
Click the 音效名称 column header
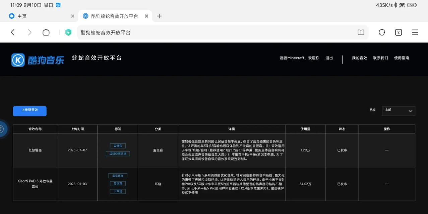click(35, 129)
